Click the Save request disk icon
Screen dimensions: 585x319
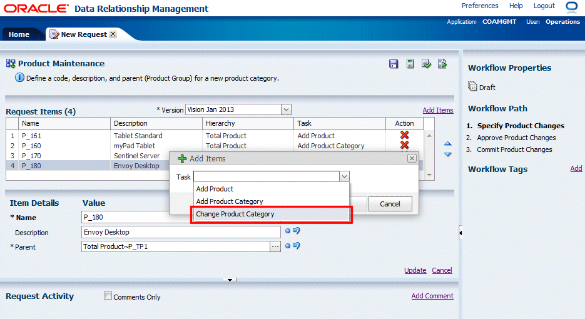pos(394,64)
